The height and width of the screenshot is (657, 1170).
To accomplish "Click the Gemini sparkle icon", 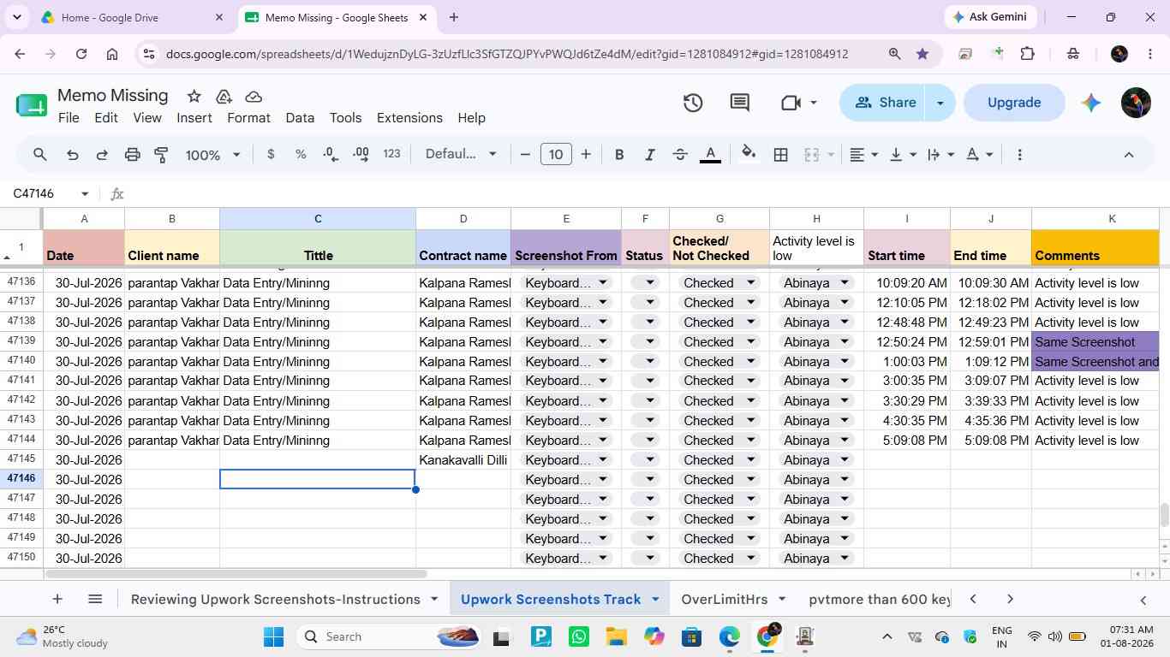I will (1090, 103).
